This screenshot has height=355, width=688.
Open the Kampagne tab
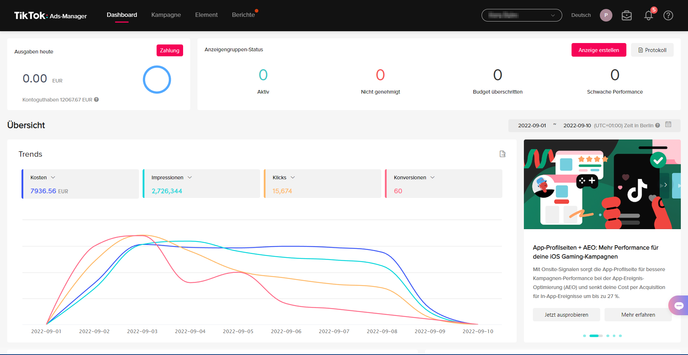point(166,15)
